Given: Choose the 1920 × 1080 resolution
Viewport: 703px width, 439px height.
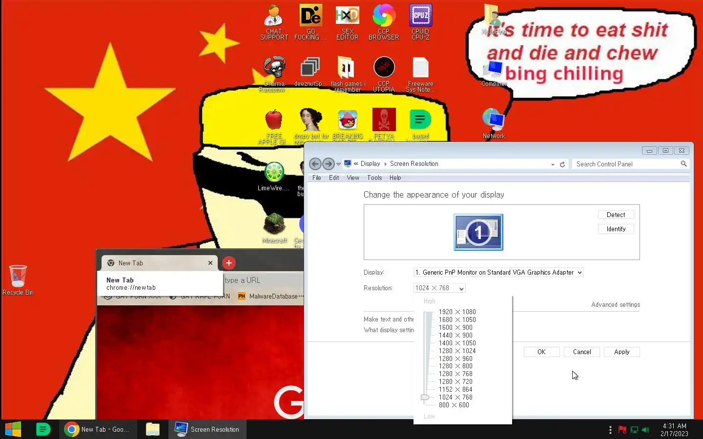Looking at the screenshot, I should 457,312.
